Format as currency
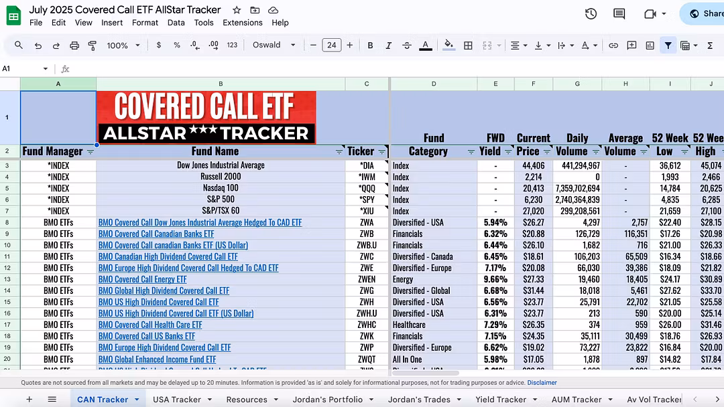This screenshot has width=724, height=407. click(159, 45)
